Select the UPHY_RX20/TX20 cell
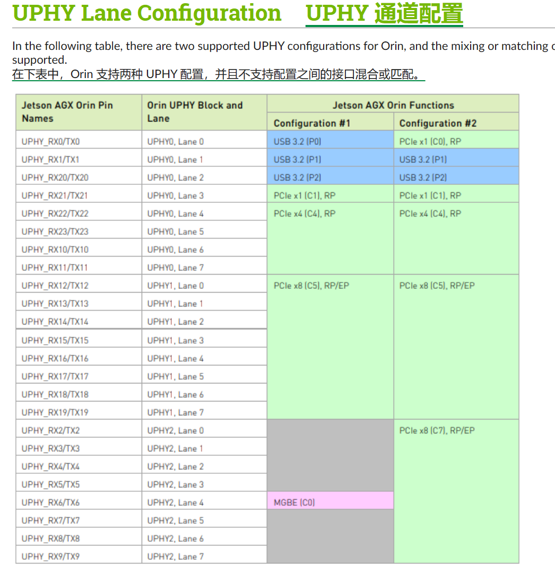Screen dimensions: 555x581 pyautogui.click(x=79, y=176)
